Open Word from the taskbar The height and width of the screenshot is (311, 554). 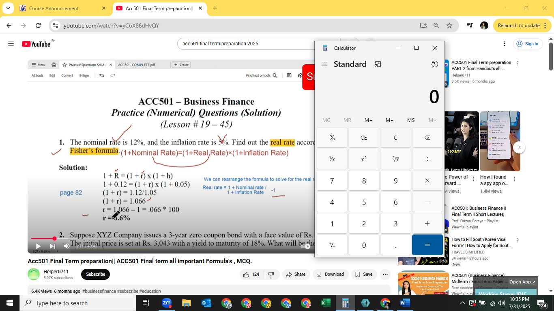point(405,303)
